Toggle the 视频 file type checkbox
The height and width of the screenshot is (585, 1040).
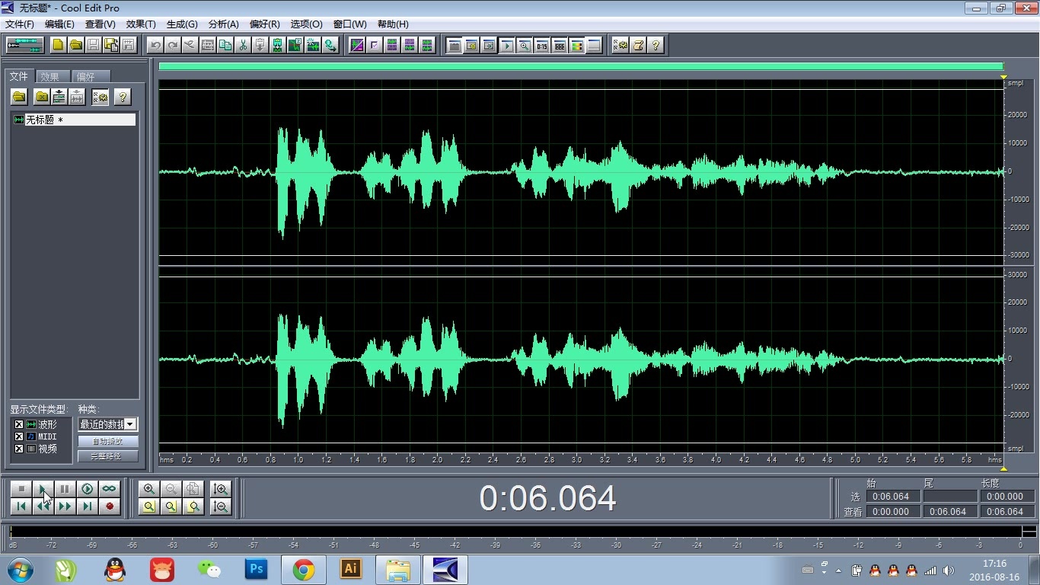coord(19,449)
